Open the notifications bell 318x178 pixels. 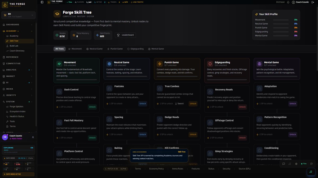point(288,2)
